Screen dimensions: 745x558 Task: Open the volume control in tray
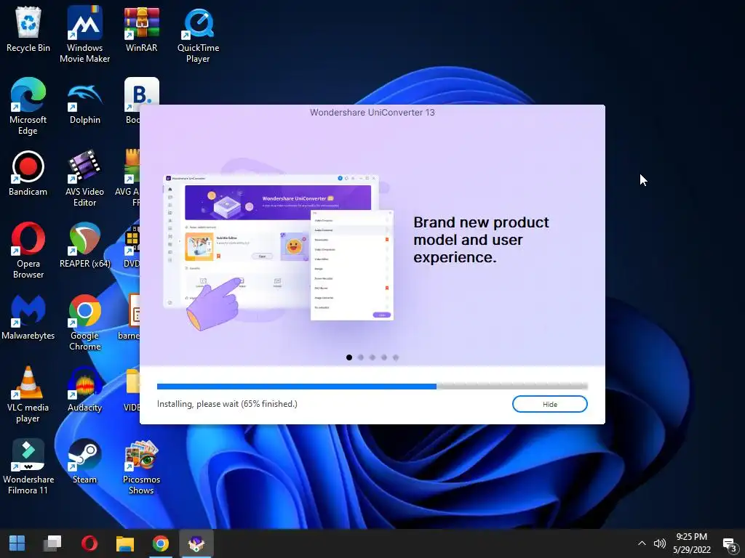tap(659, 543)
